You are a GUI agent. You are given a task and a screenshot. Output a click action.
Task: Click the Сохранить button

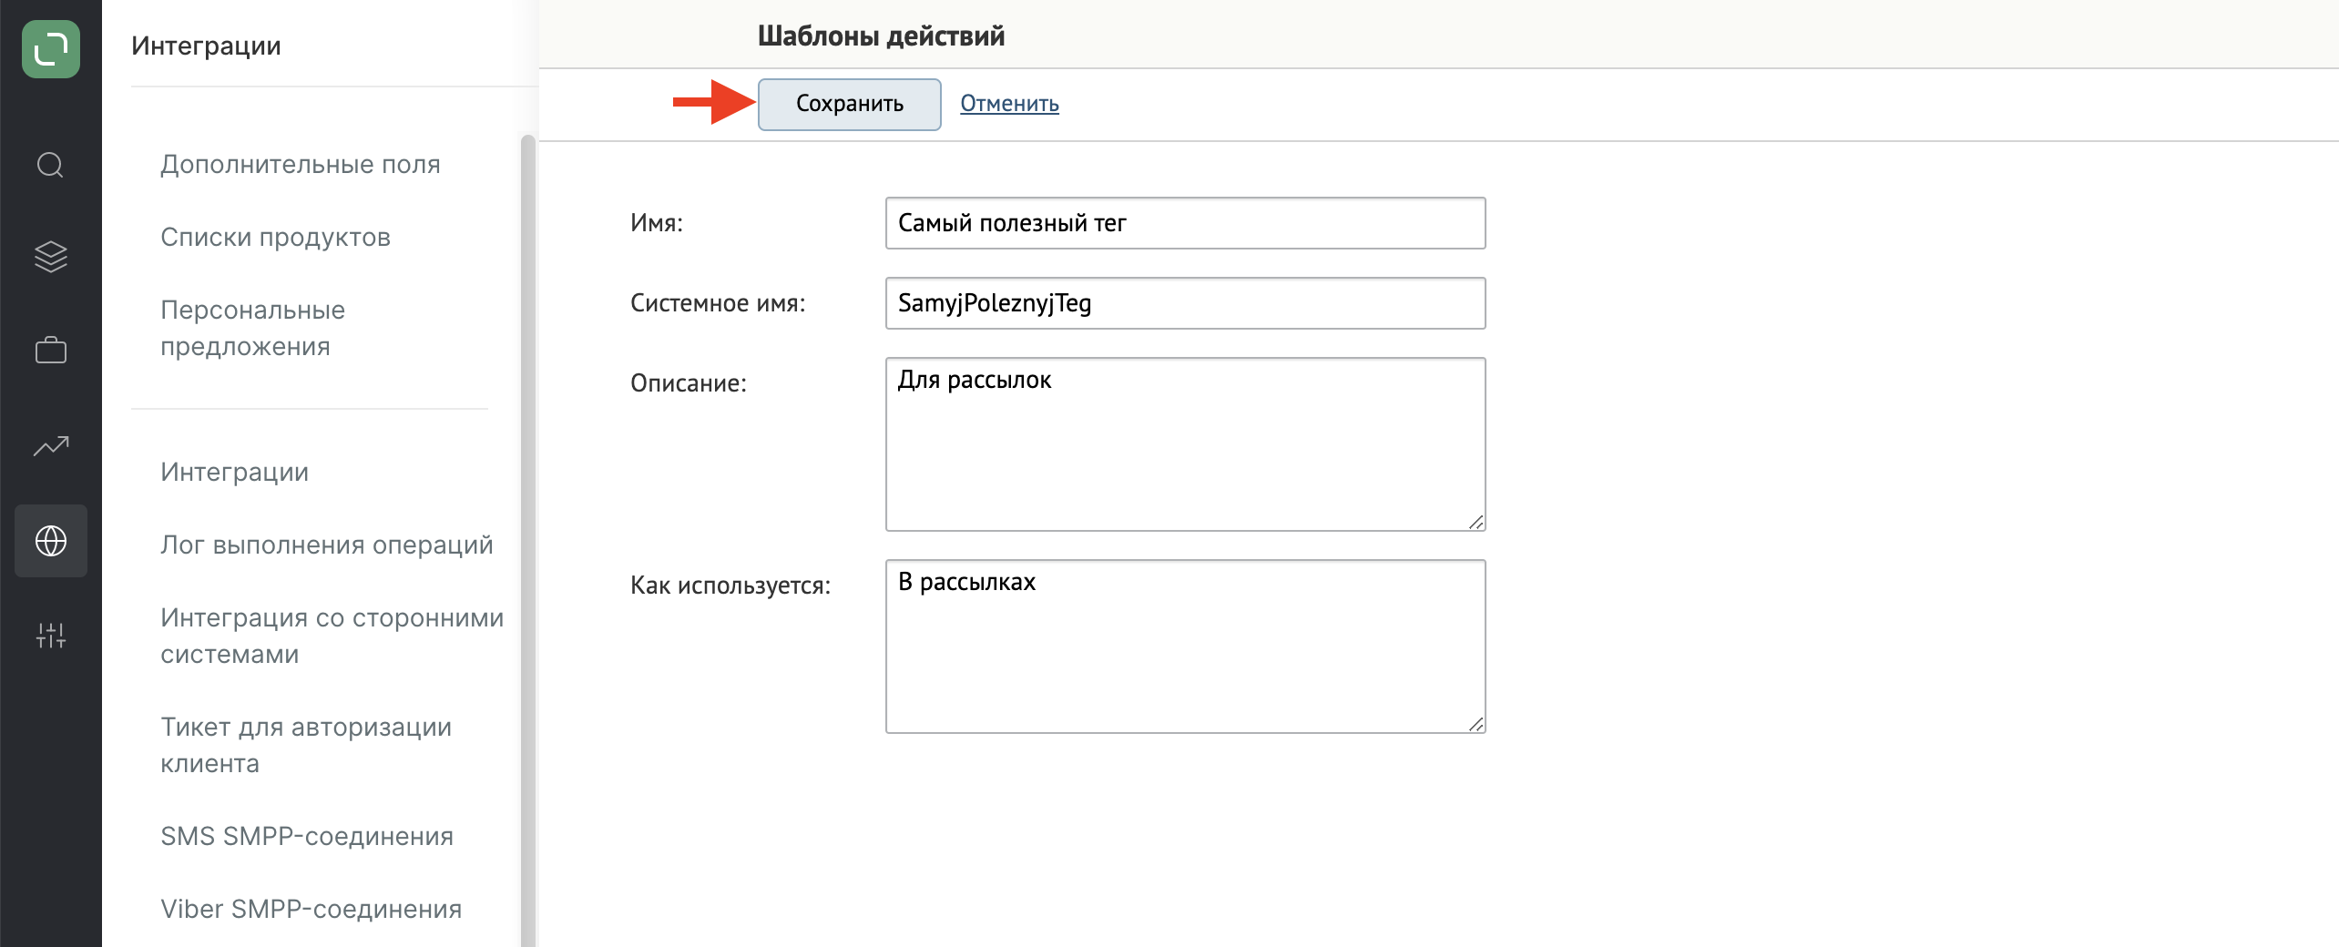tap(849, 104)
